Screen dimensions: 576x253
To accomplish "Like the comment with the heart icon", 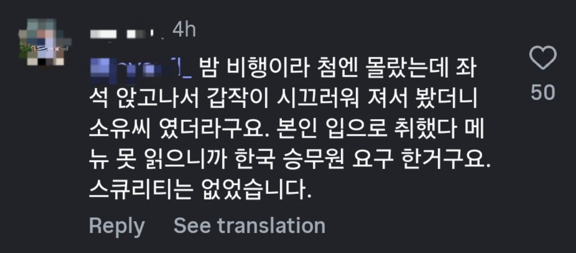I will [542, 59].
